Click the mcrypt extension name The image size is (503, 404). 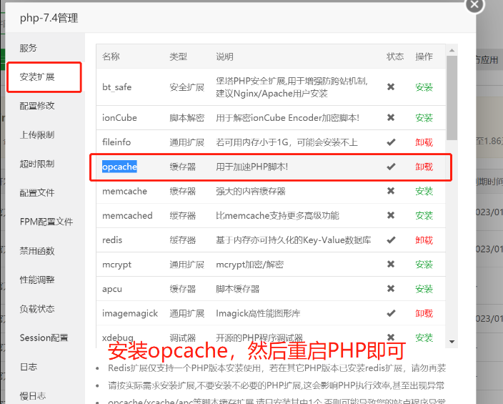[116, 265]
